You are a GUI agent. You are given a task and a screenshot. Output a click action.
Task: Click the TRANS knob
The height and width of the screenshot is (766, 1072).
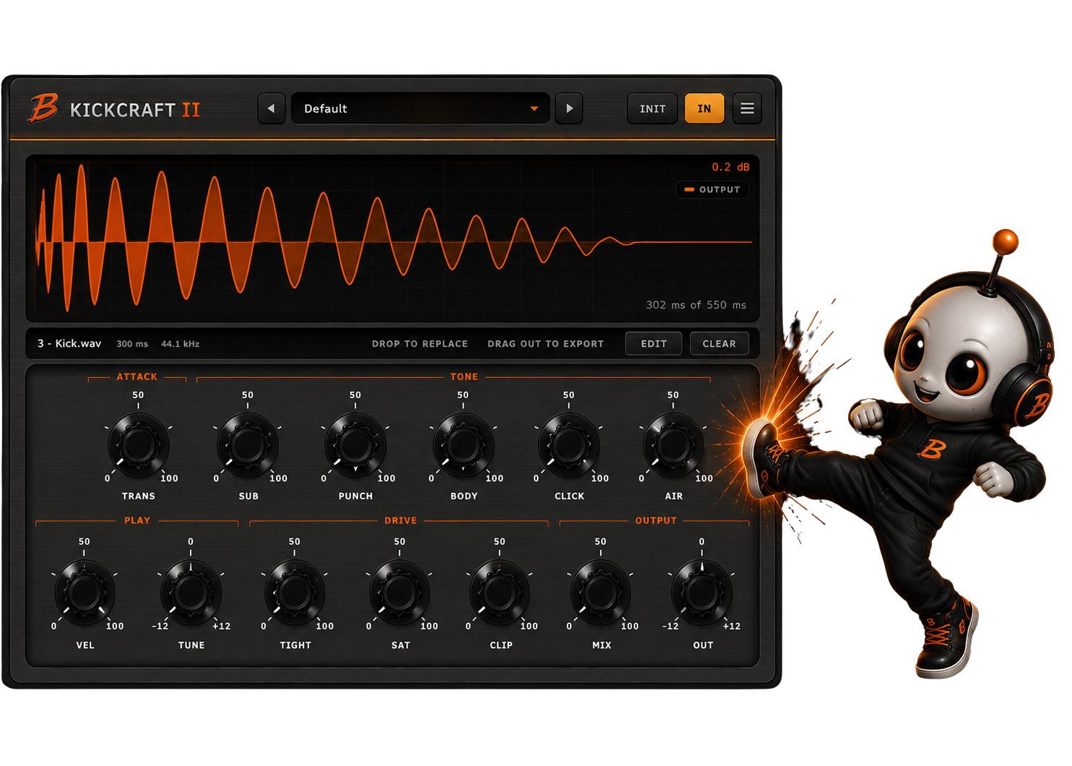pyautogui.click(x=139, y=445)
